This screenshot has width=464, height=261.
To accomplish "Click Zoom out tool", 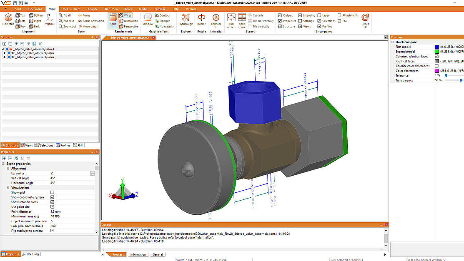I will tap(67, 27).
